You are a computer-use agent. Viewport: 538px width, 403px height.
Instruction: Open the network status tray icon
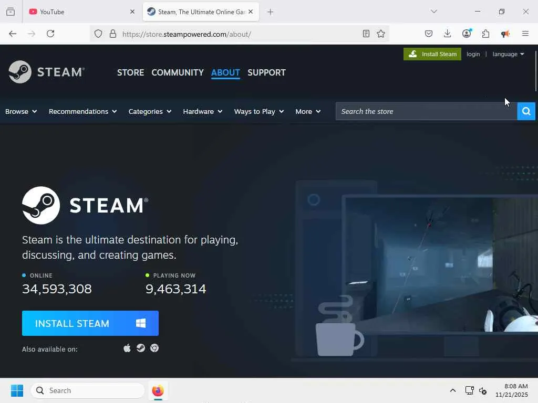pos(469,390)
